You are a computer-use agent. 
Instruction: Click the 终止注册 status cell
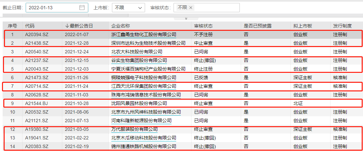point(203,69)
